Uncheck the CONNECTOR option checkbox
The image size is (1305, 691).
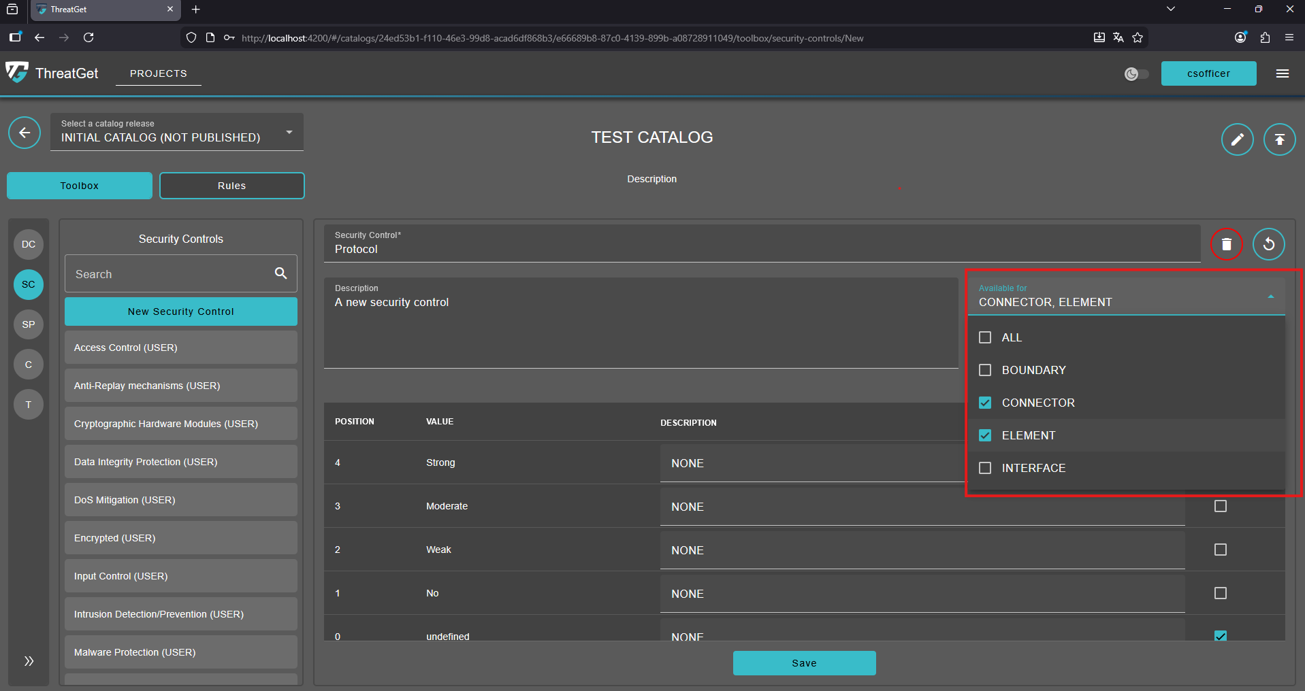pyautogui.click(x=985, y=403)
